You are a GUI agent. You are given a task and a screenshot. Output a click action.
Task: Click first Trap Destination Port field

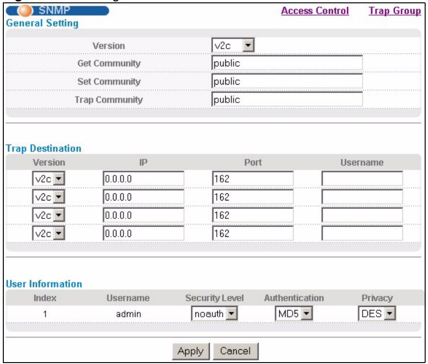point(253,179)
